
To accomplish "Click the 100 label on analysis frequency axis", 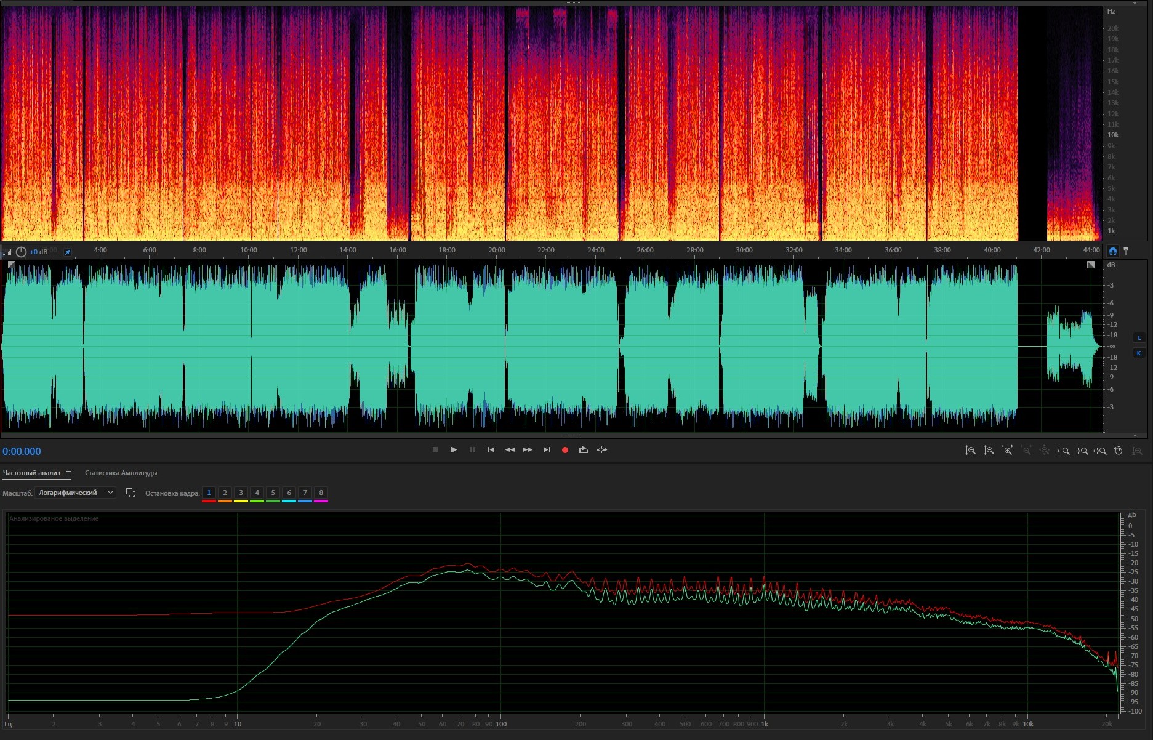I will pos(501,724).
